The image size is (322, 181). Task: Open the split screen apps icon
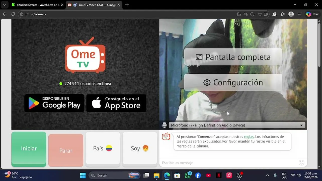pyautogui.click(x=239, y=14)
